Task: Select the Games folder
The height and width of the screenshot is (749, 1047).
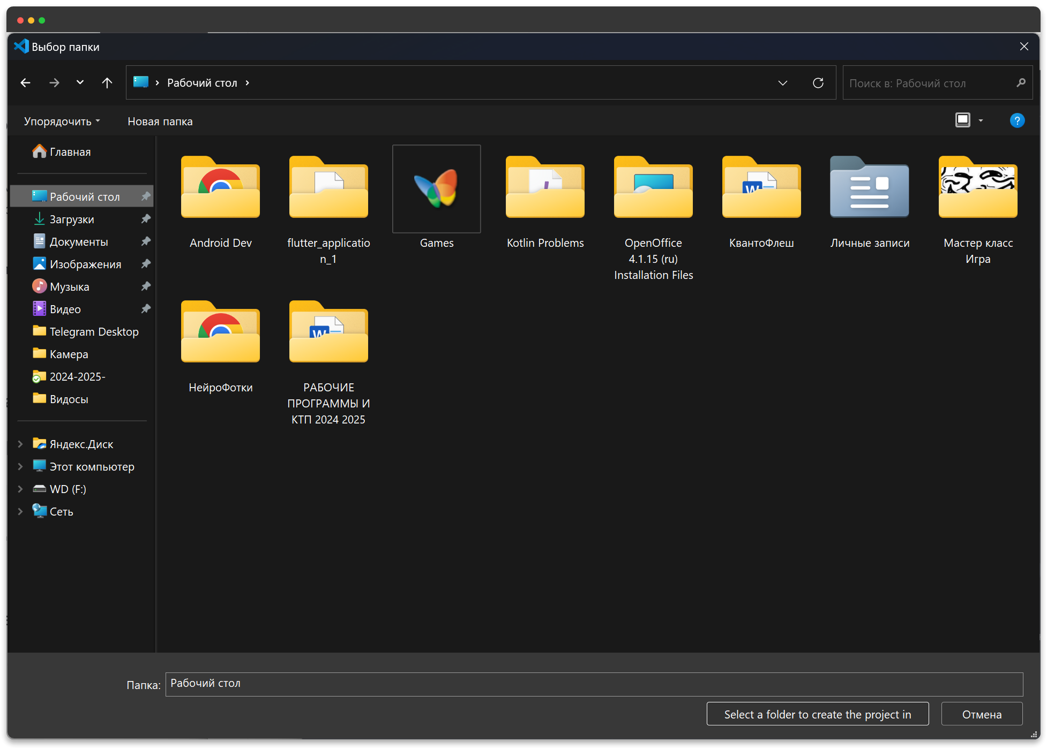Action: pyautogui.click(x=436, y=196)
